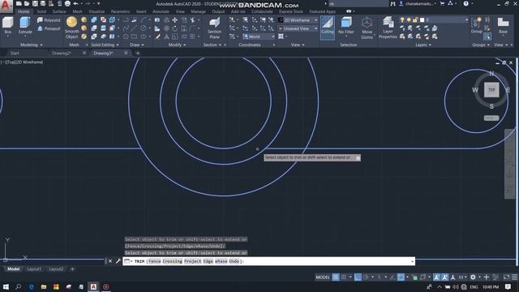Image resolution: width=519 pixels, height=292 pixels.
Task: Click the search box in title bar
Action: pyautogui.click(x=358, y=3)
